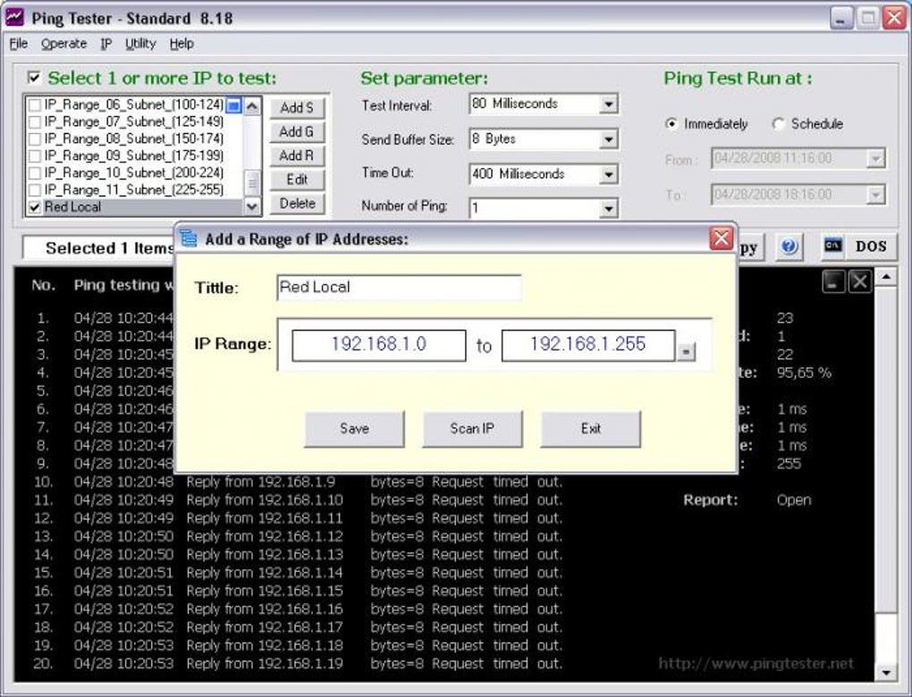Click the Ping Tester app icon in title bar
Viewport: 912px width, 697px height.
[14, 18]
